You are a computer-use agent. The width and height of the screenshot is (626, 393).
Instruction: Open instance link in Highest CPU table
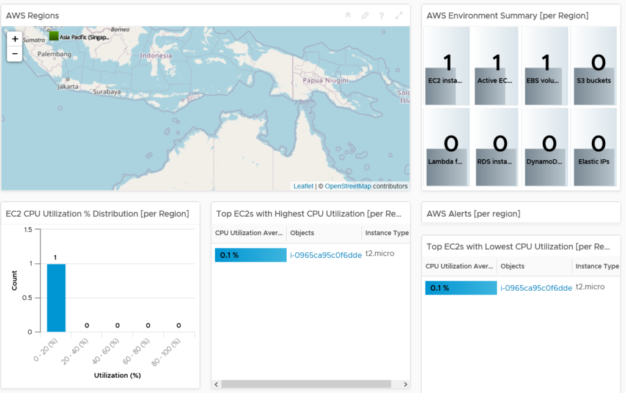tap(326, 255)
